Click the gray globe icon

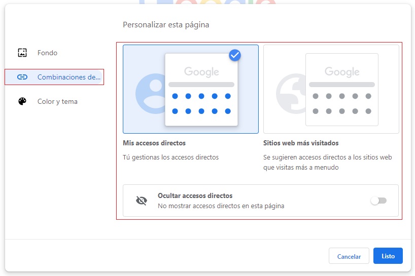coord(290,94)
